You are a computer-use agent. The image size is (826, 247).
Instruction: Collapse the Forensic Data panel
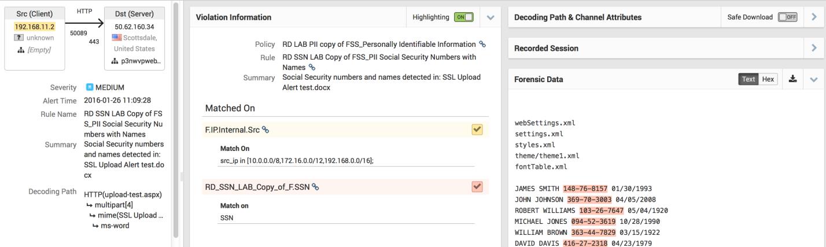click(x=814, y=79)
